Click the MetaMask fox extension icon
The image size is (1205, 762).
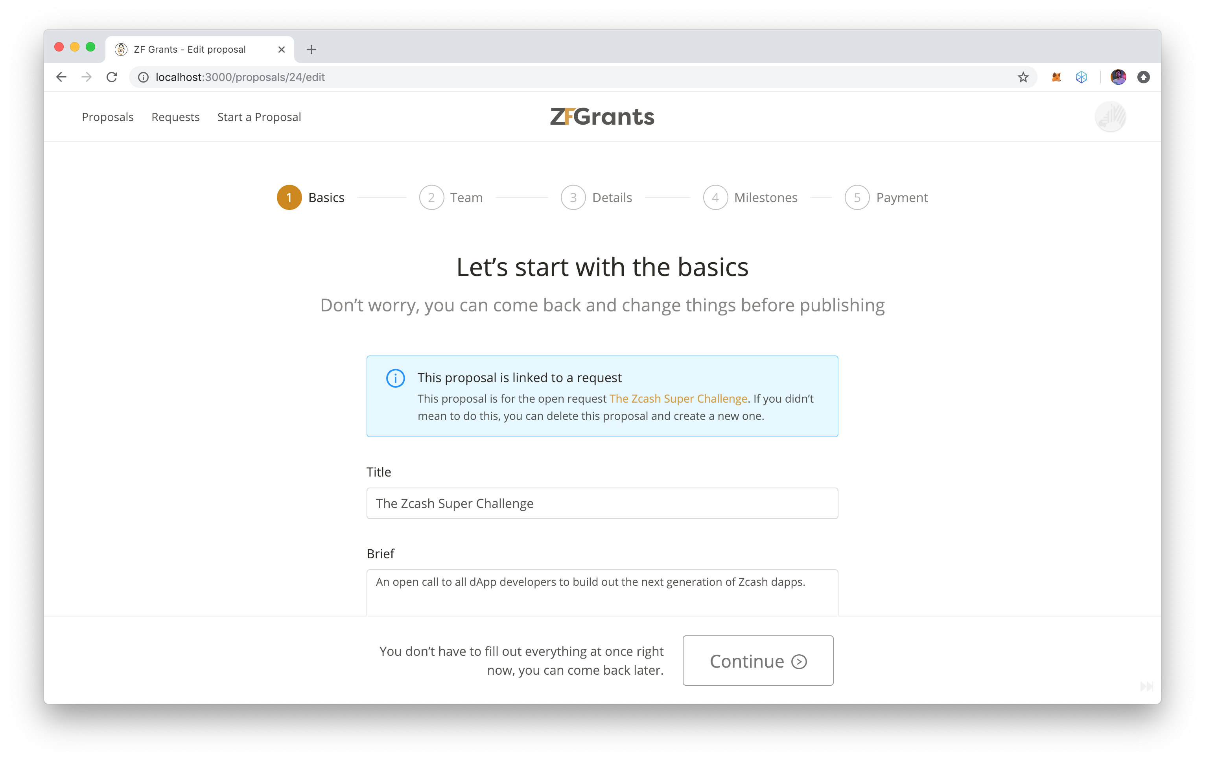[1056, 77]
